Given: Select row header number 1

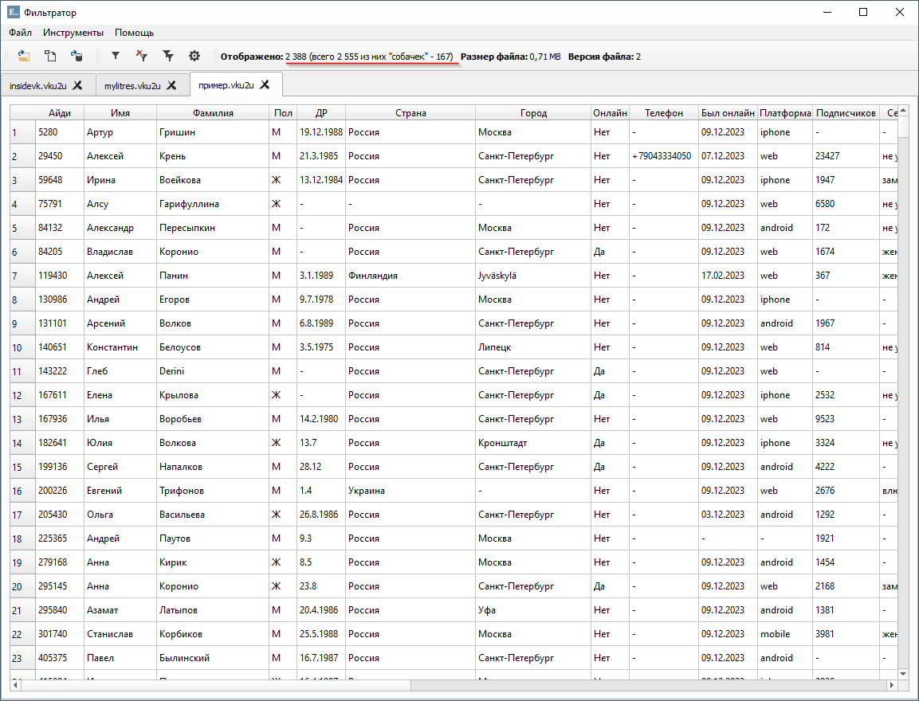Looking at the screenshot, I should [23, 132].
